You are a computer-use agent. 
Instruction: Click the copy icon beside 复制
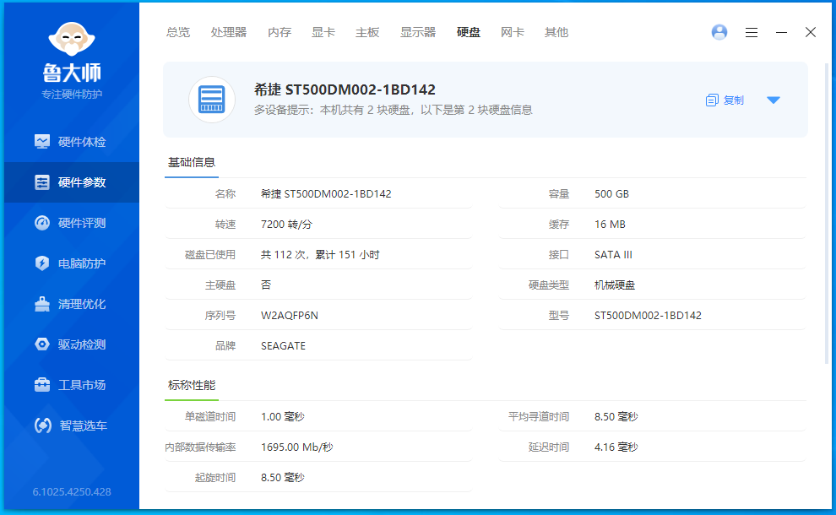[712, 100]
